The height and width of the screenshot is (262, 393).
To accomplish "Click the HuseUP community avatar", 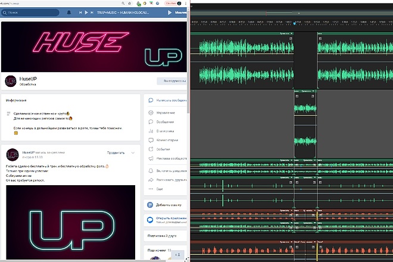I will tap(11, 81).
